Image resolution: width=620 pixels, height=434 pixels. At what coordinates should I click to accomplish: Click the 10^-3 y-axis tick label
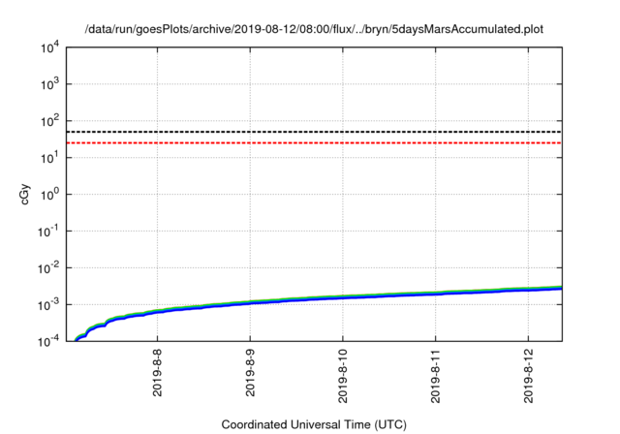tap(48, 305)
